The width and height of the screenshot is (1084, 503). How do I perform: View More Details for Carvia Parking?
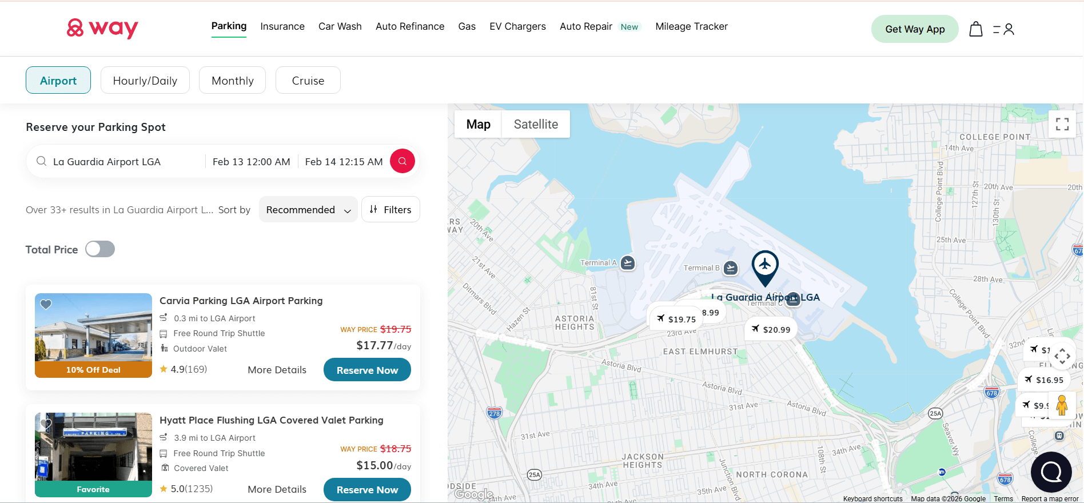click(277, 370)
